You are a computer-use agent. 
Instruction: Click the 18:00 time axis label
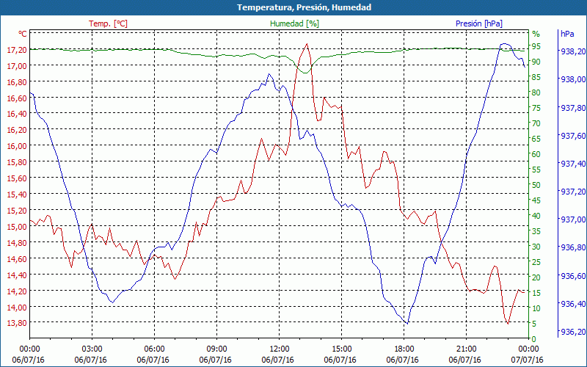tap(404, 349)
